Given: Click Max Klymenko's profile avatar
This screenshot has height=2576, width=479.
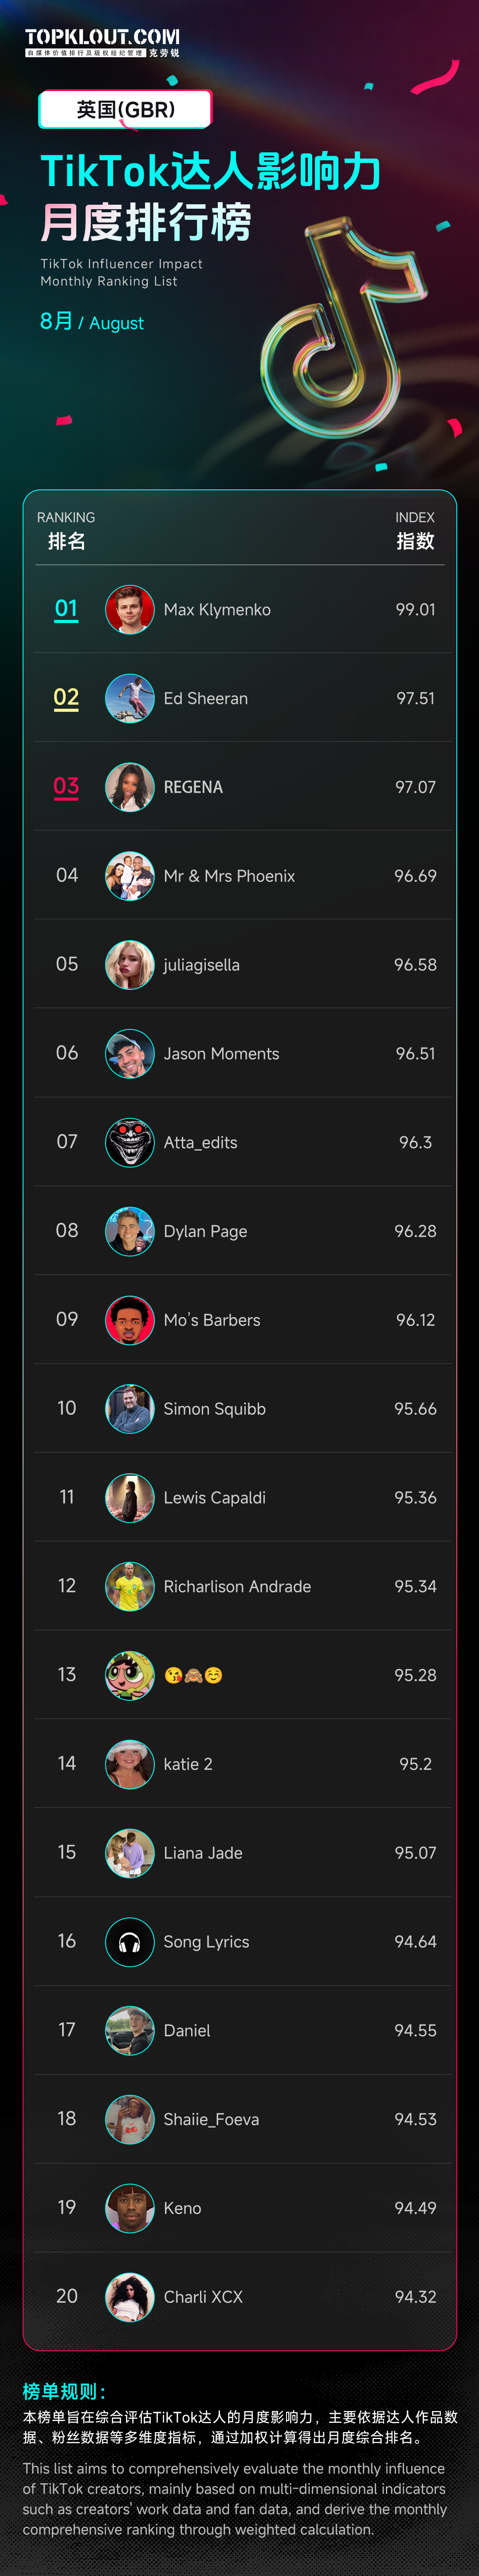Looking at the screenshot, I should (x=130, y=609).
